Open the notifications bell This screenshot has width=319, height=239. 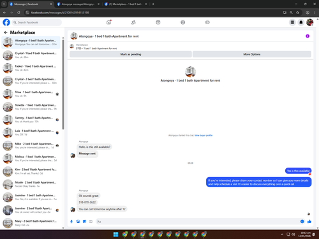301,22
